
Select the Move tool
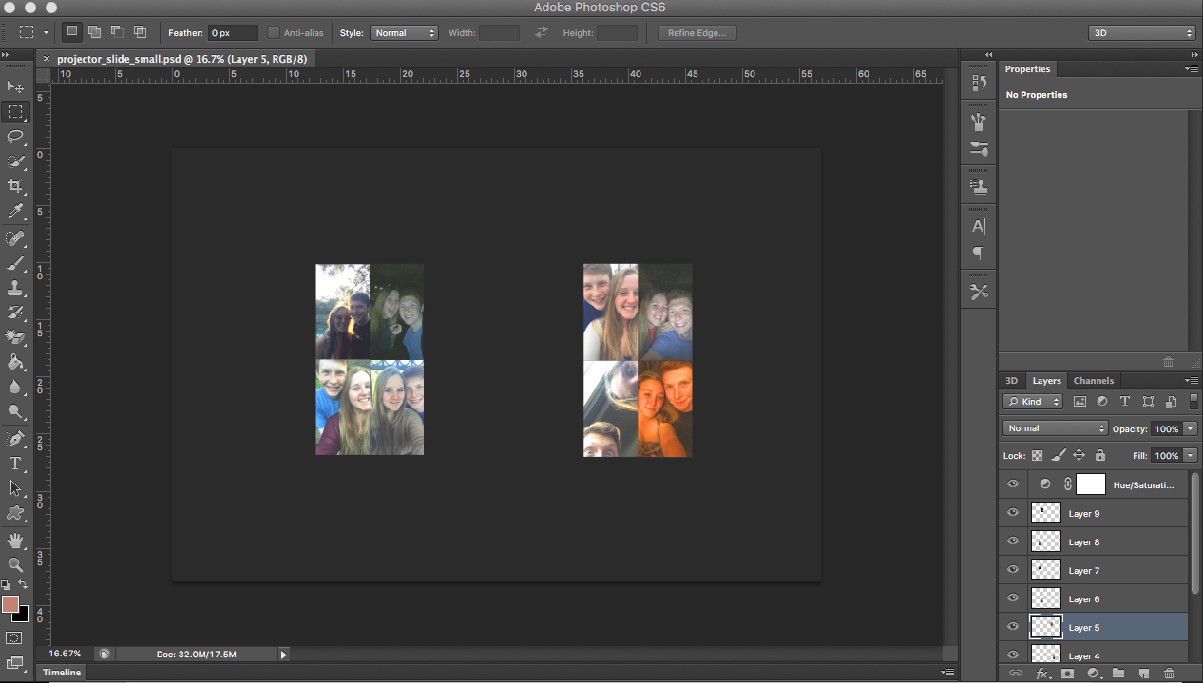pos(15,87)
